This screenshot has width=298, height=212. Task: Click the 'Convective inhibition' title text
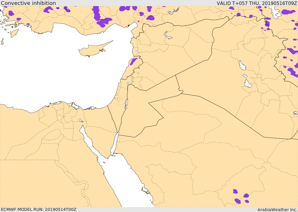coord(29,3)
